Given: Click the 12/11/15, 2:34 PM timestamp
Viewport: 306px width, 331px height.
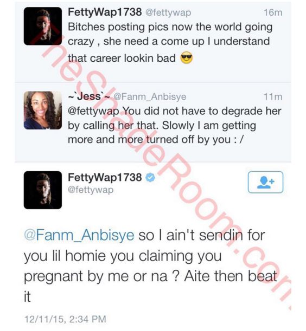Looking at the screenshot, I should [65, 319].
